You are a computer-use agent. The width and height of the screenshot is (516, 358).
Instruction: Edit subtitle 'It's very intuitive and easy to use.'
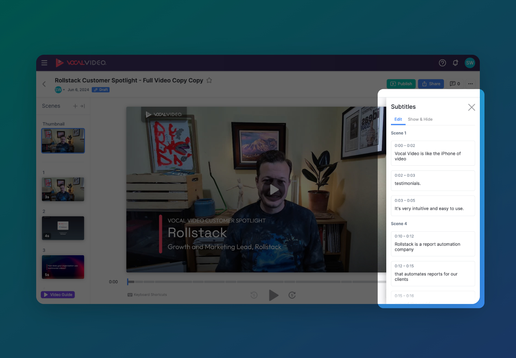tap(433, 206)
